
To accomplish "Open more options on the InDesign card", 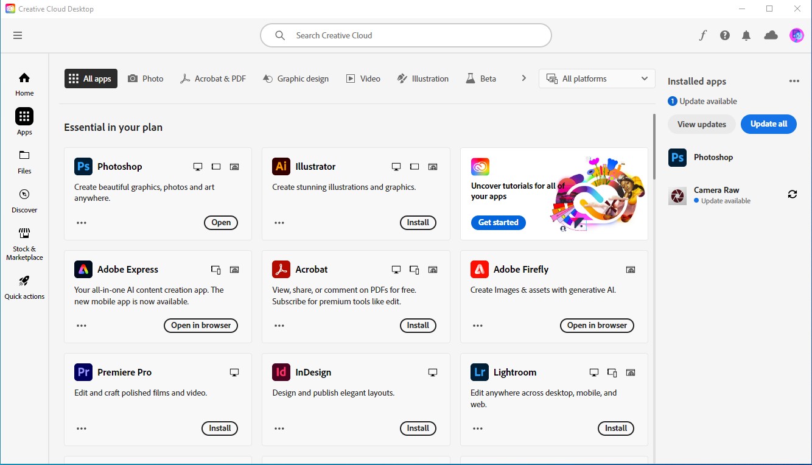I will (x=279, y=428).
